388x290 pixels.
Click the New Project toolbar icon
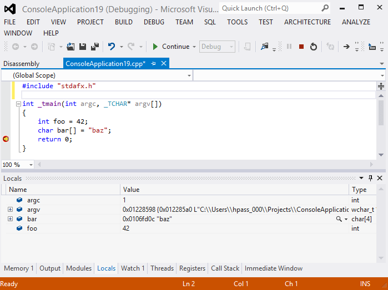(51, 47)
